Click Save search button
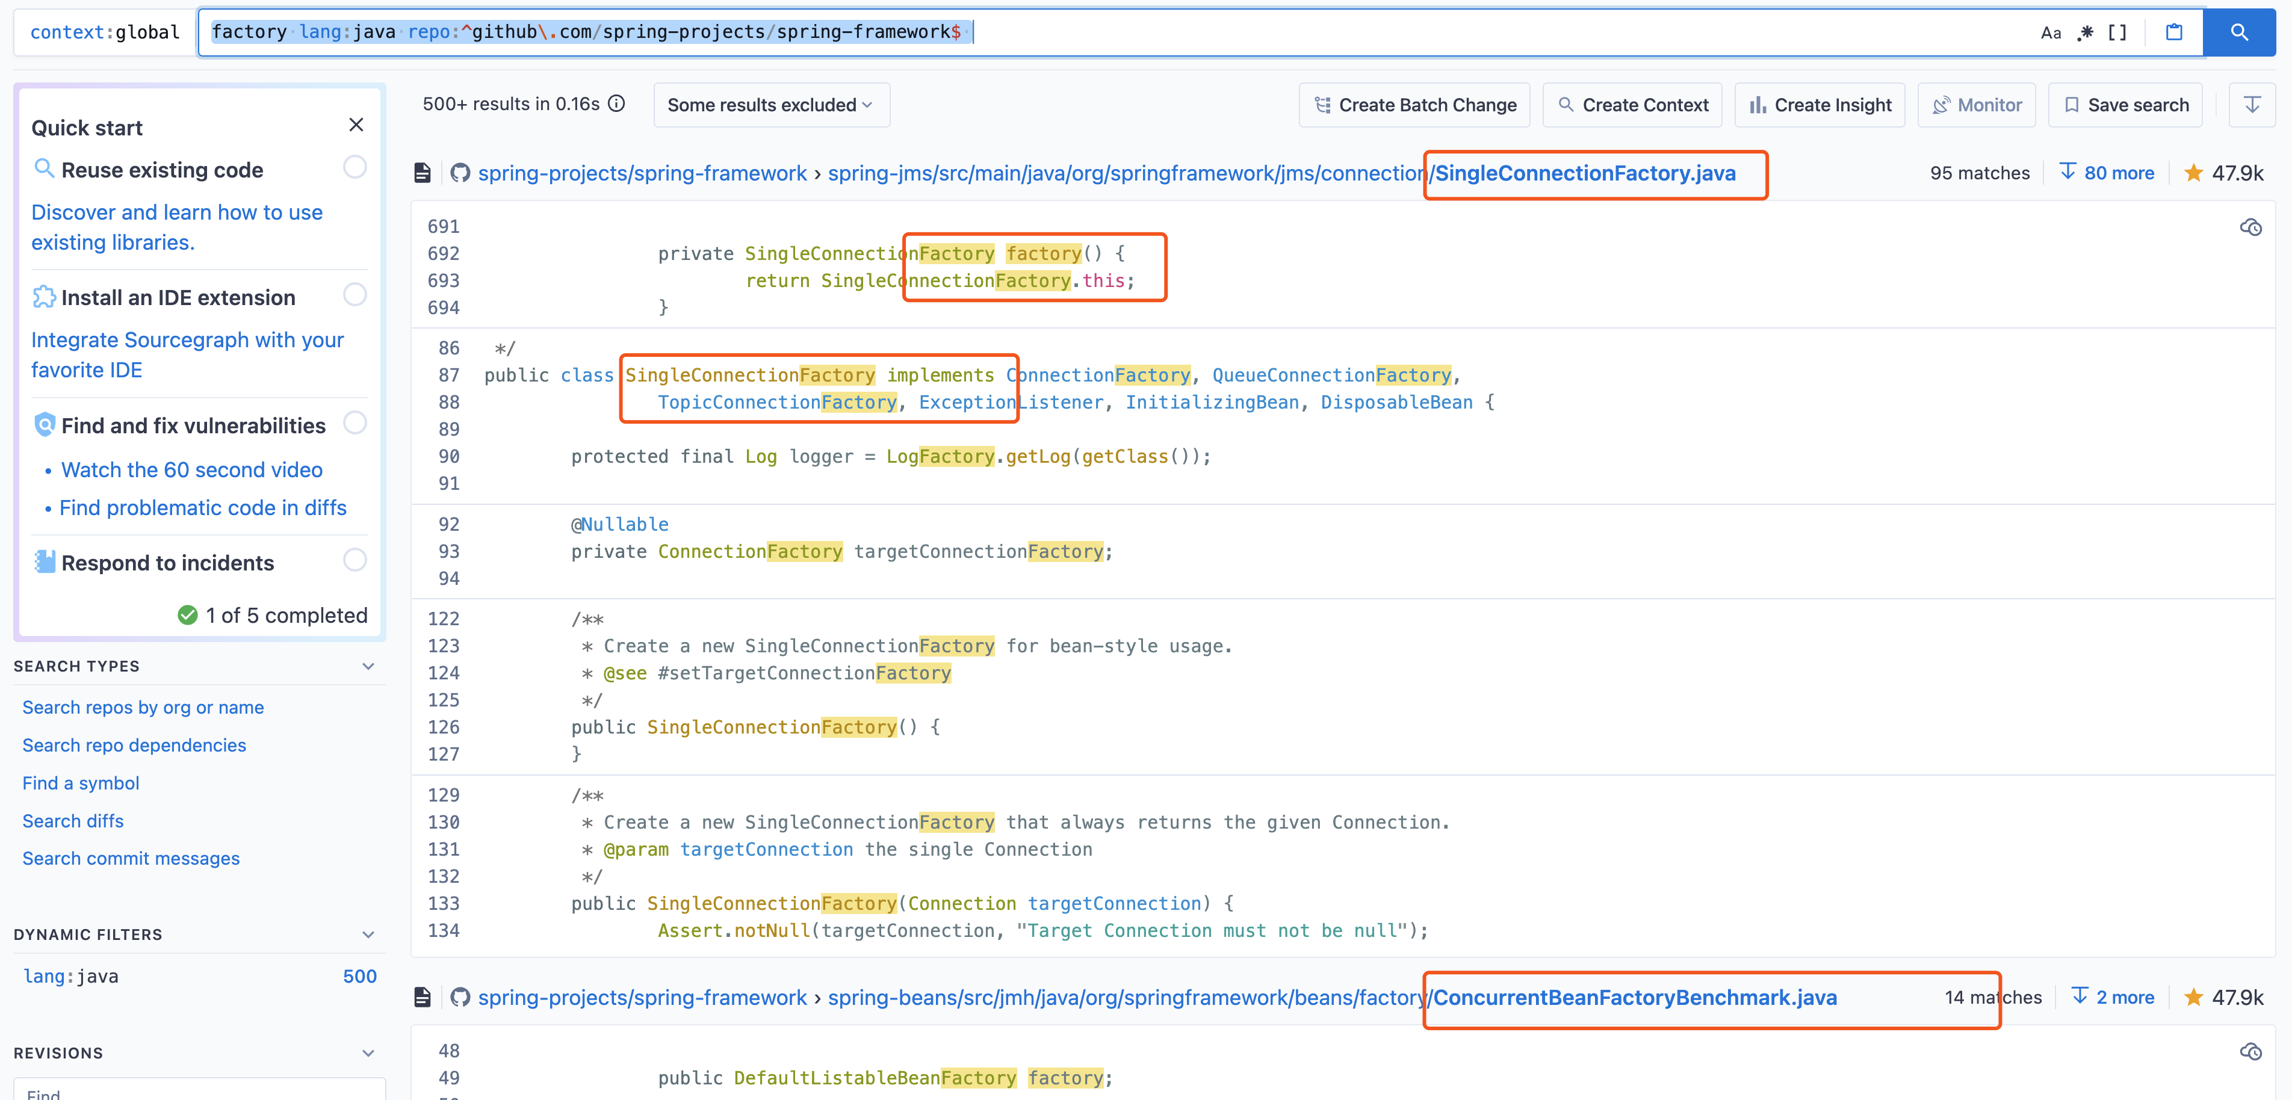The image size is (2292, 1100). pos(2126,105)
